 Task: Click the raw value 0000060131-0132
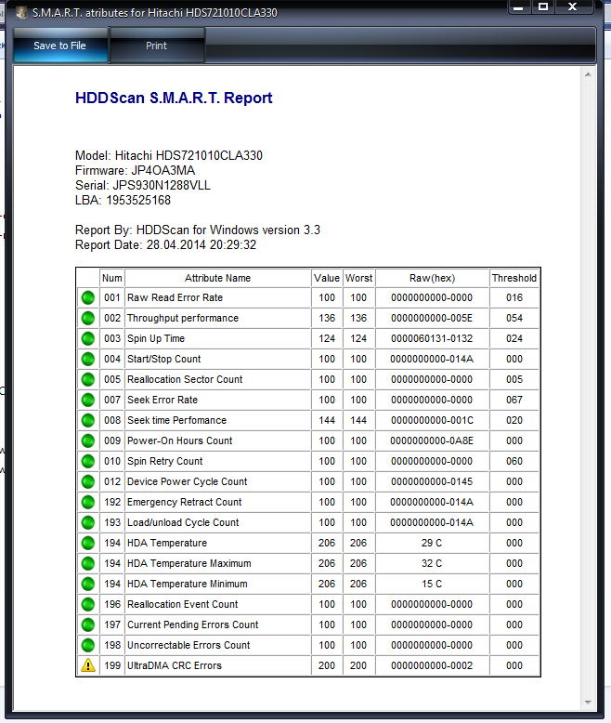coord(432,338)
